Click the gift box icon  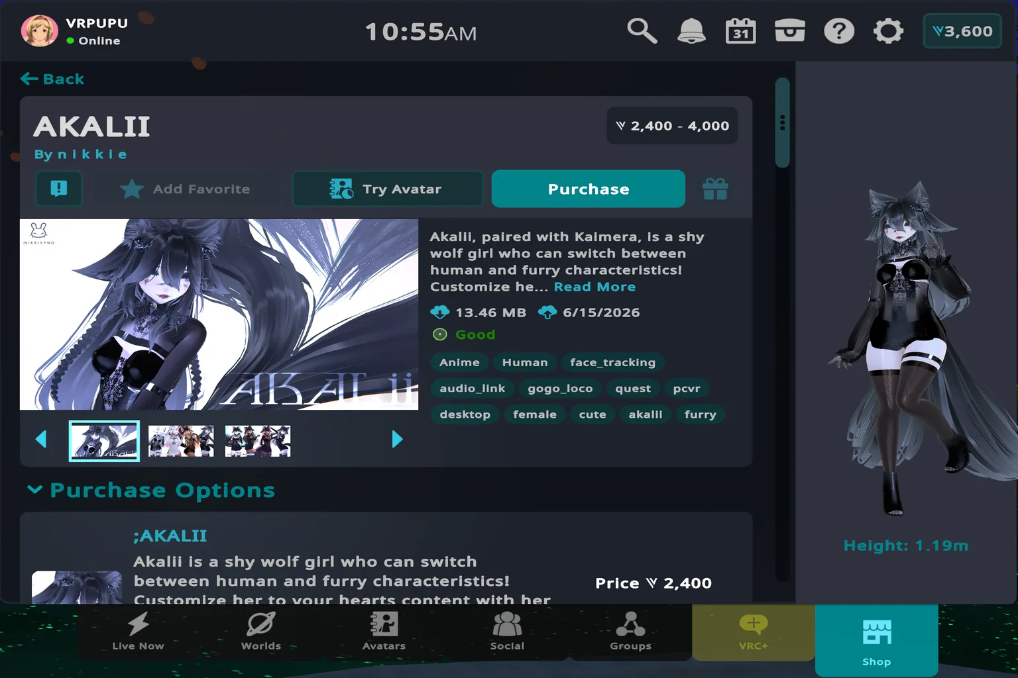click(x=715, y=189)
